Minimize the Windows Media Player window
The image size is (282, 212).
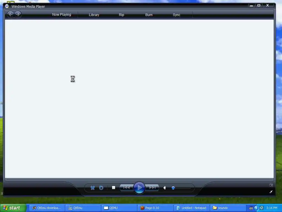pos(251,6)
